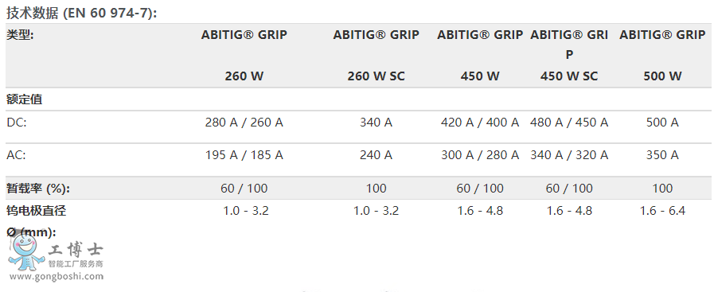Image resolution: width=714 pixels, height=292 pixels.
Task: Select the 额定值 section row
Action: [x=358, y=99]
